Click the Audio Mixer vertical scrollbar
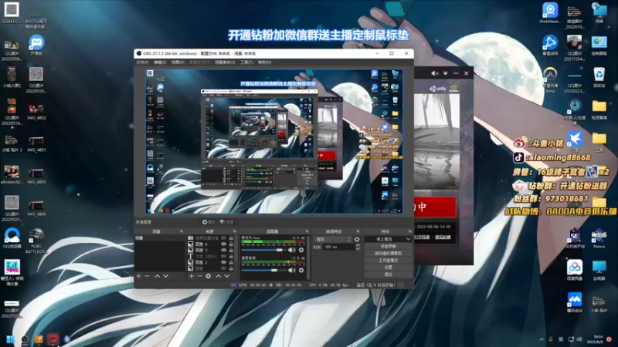 [x=307, y=258]
